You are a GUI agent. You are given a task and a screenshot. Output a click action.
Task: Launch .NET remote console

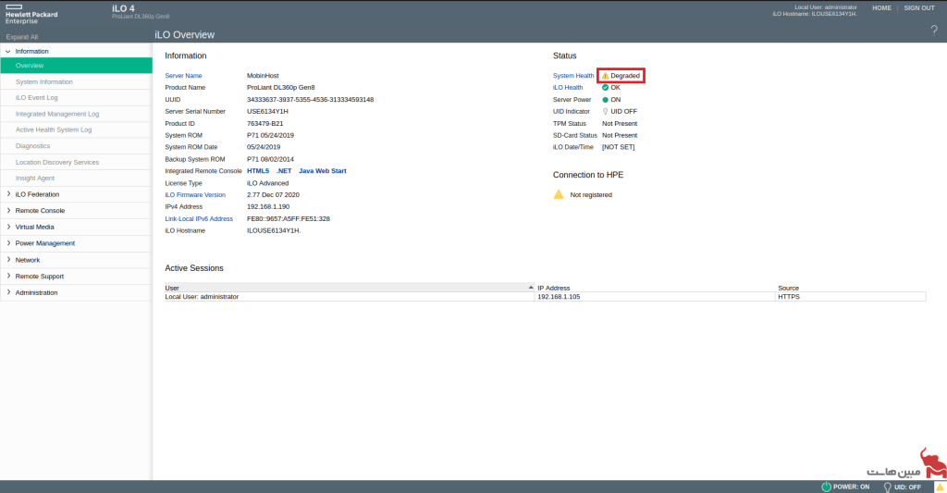click(x=284, y=171)
